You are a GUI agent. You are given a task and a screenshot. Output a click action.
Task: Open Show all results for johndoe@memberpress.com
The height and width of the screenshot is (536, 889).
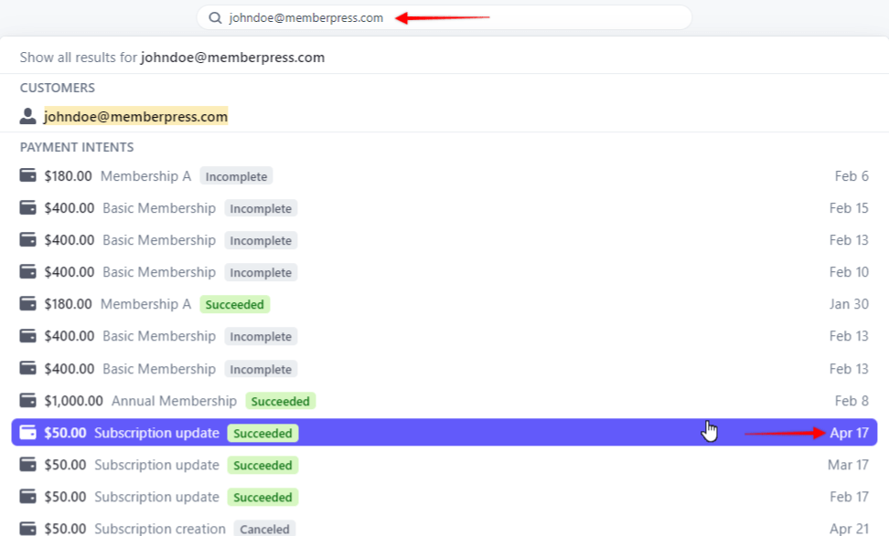[x=172, y=58]
